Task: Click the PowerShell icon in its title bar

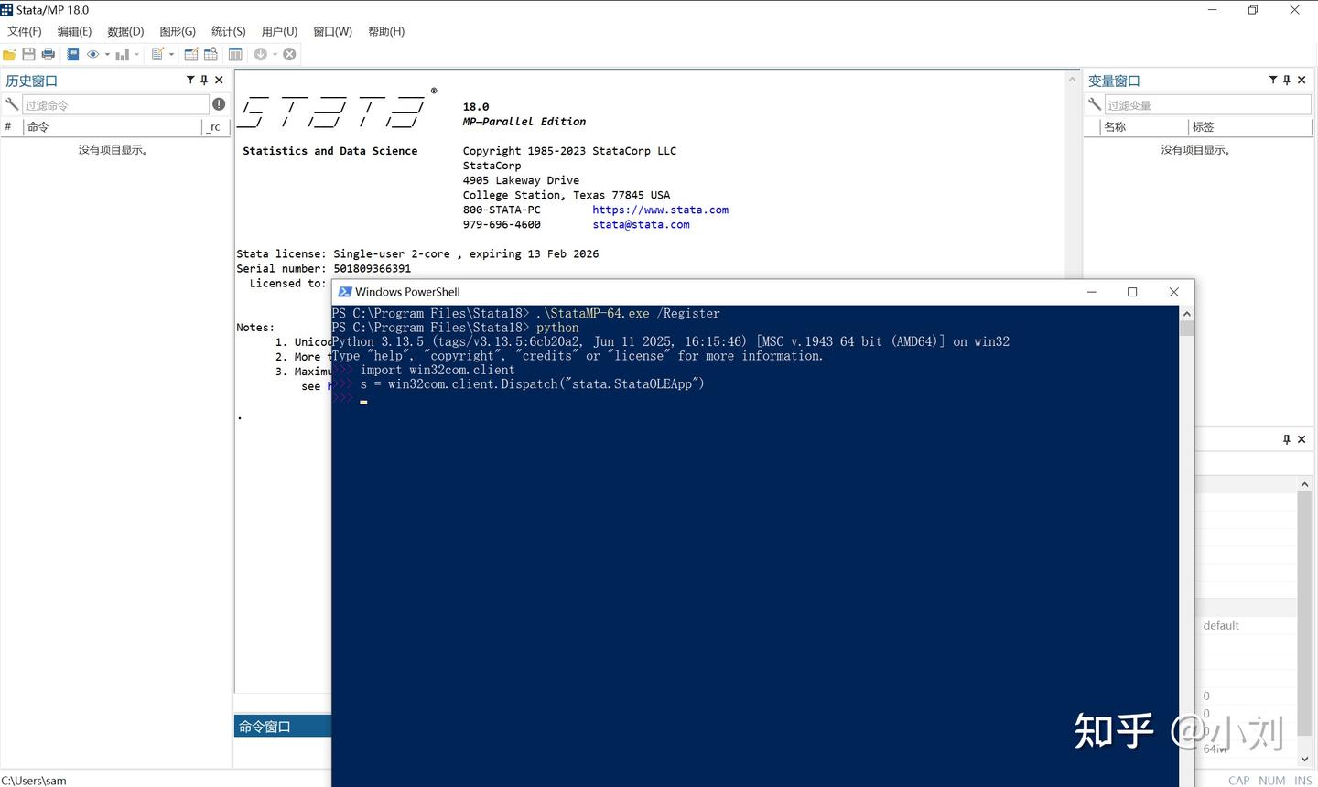Action: point(345,292)
